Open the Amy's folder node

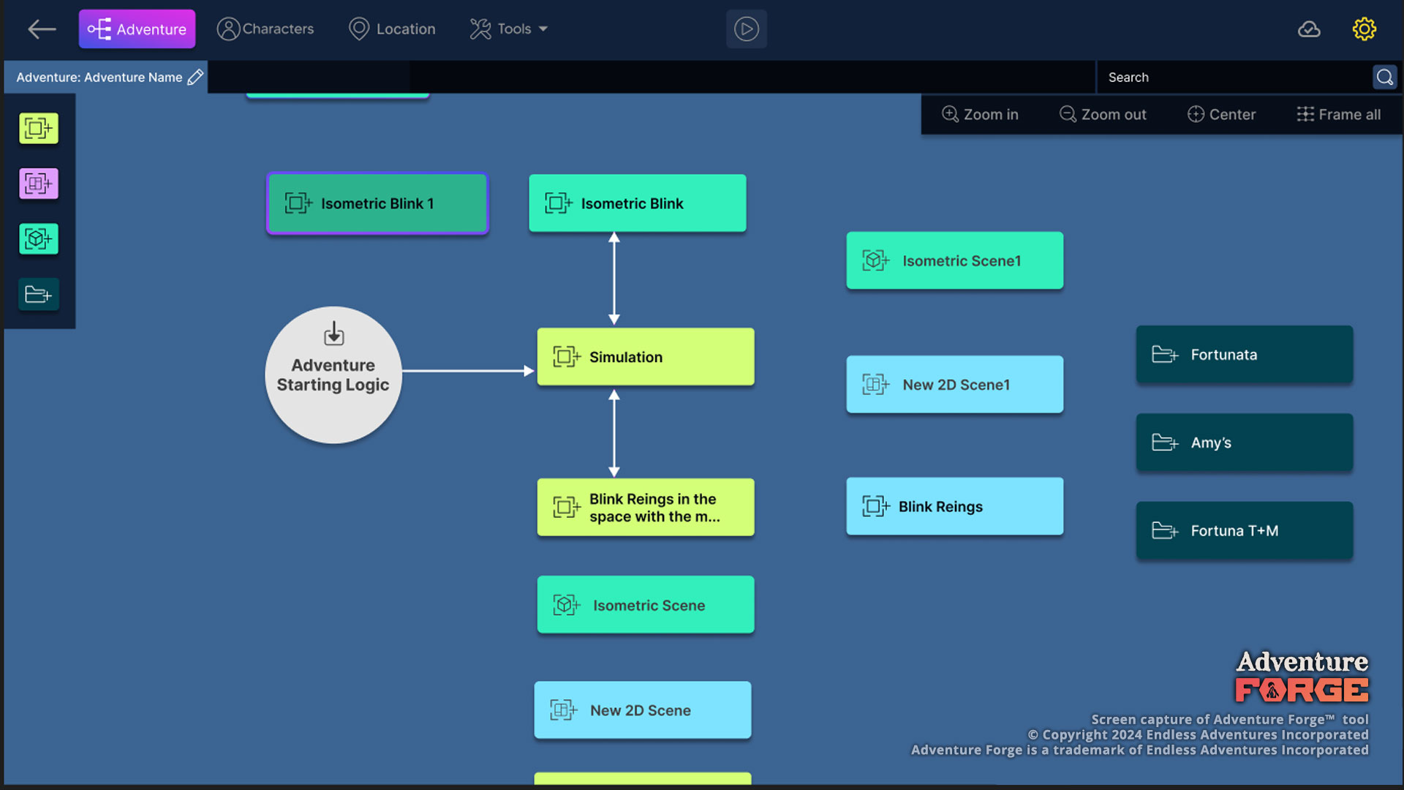tap(1245, 443)
